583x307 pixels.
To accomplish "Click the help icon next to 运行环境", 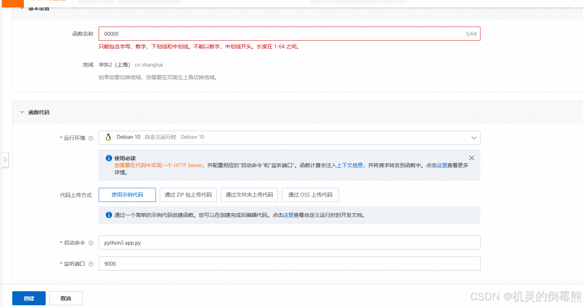I will [91, 138].
